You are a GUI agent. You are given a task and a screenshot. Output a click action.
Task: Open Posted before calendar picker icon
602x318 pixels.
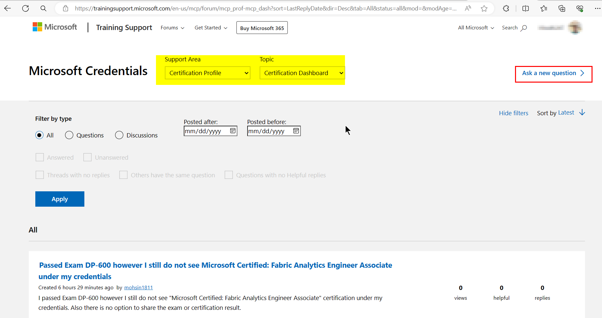pos(296,131)
